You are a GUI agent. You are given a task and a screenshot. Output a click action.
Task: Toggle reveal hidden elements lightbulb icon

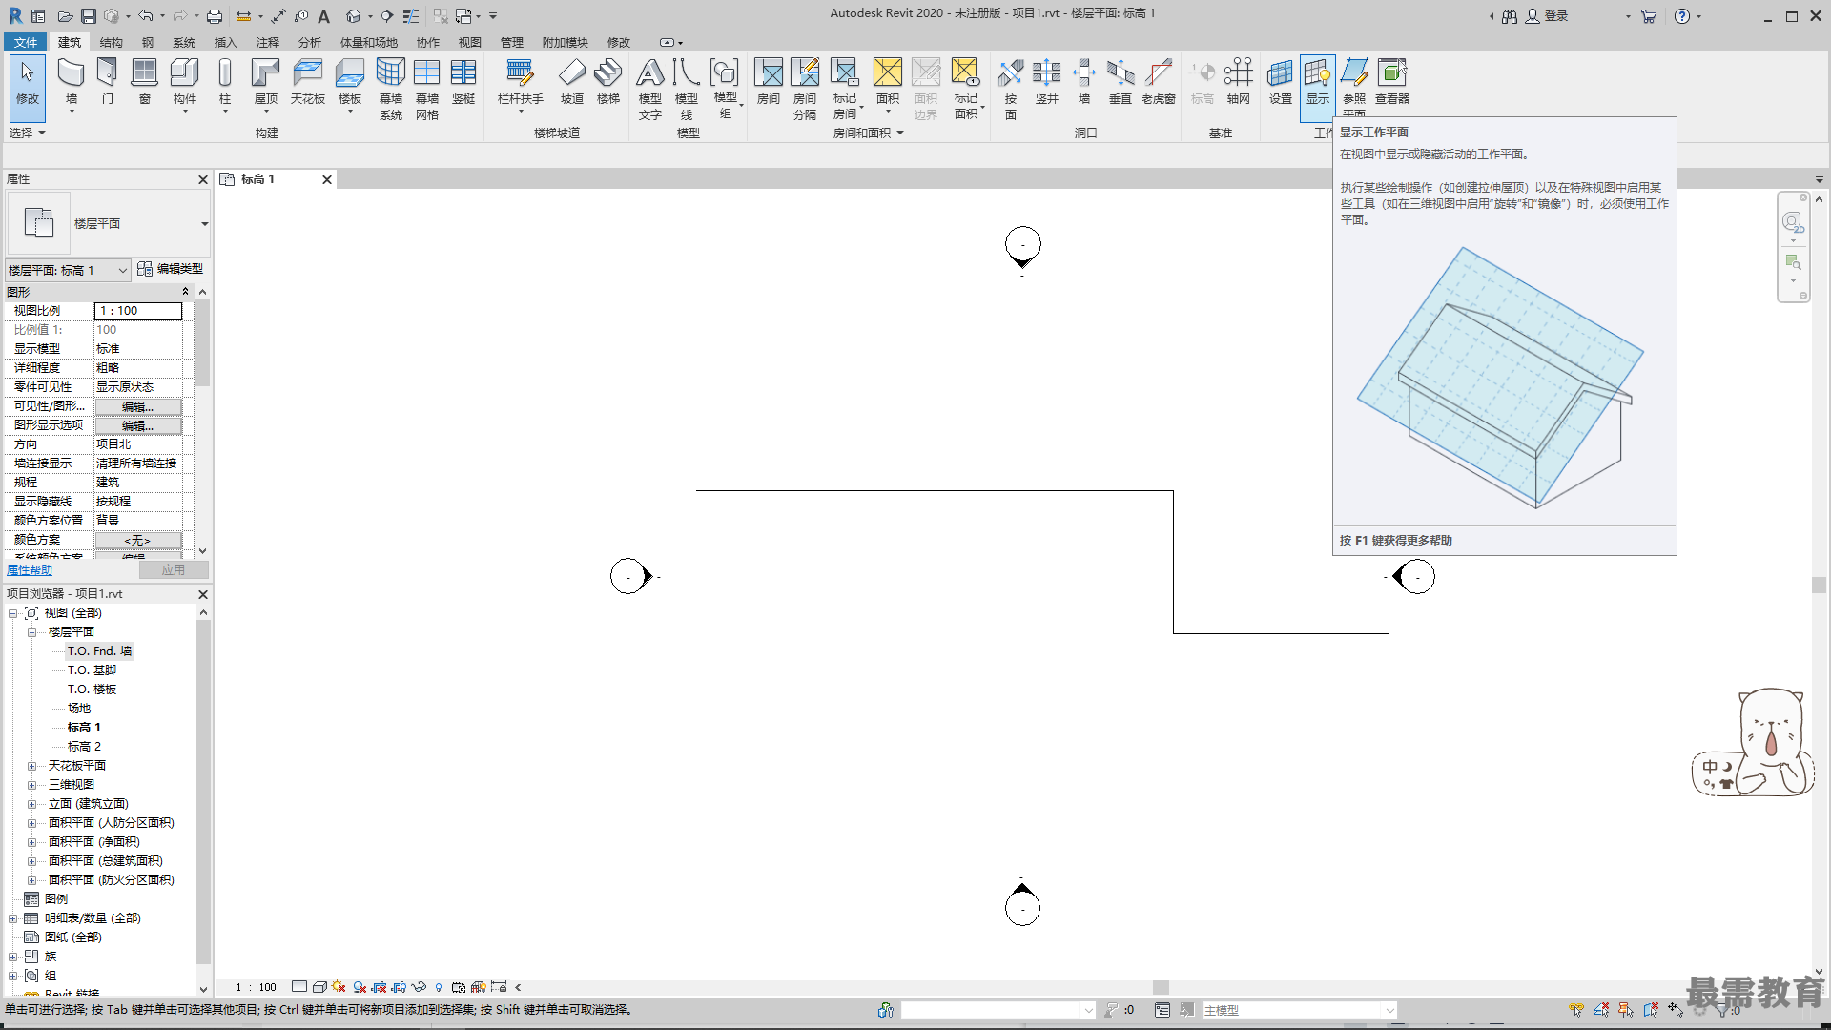(439, 987)
